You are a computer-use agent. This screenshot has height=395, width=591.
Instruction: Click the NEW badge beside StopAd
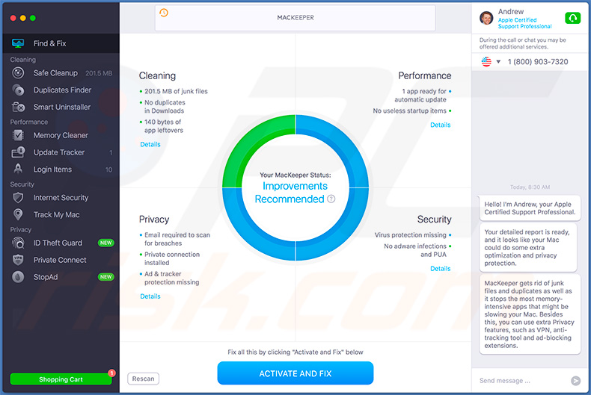(x=106, y=277)
